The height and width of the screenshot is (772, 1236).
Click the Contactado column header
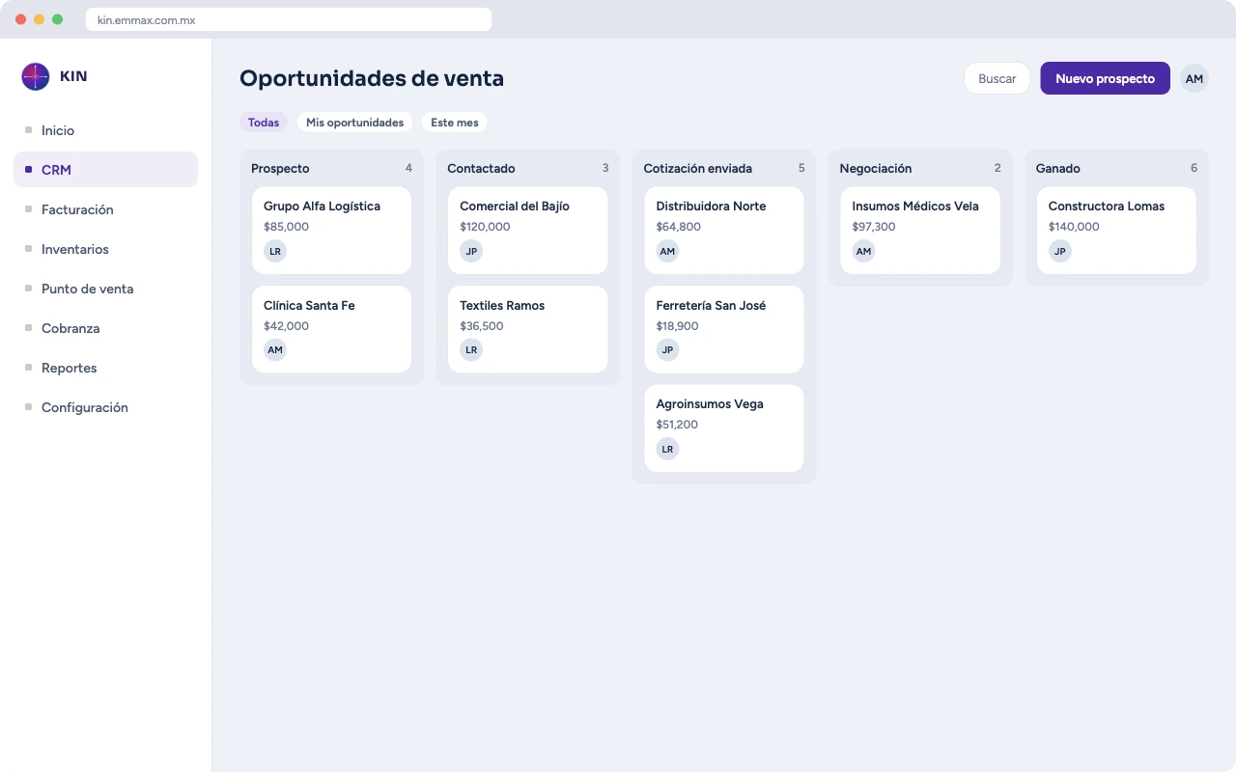481,169
